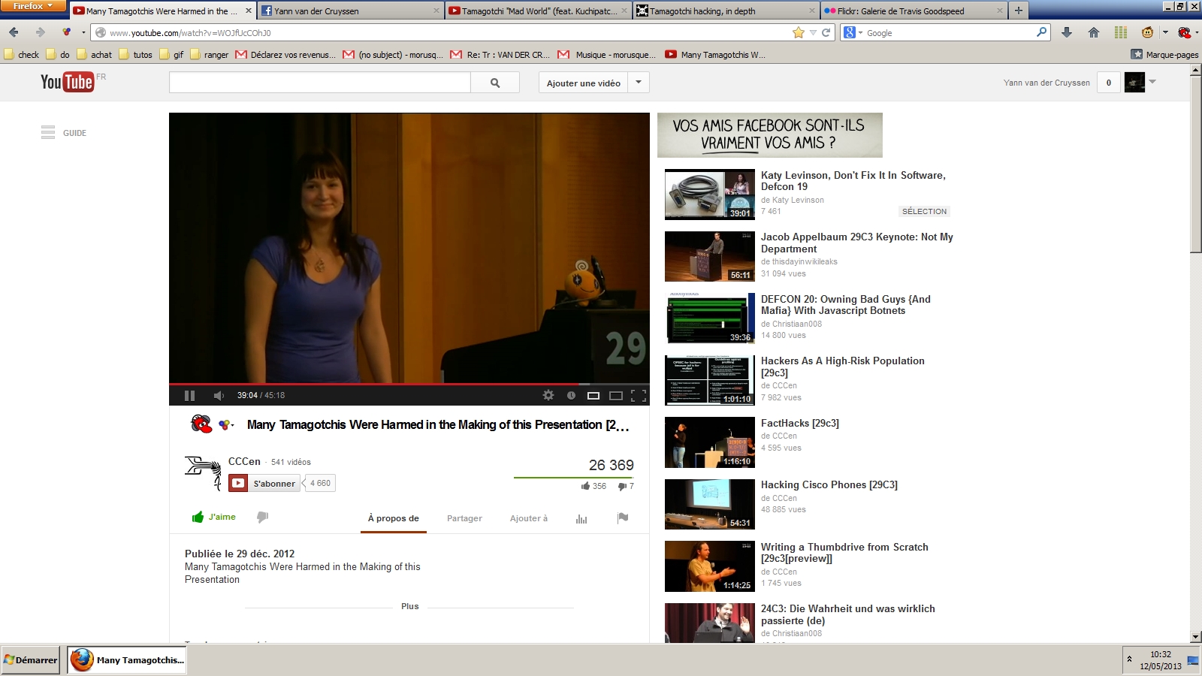Mute the video player volume
This screenshot has height=676, width=1202.
point(219,396)
